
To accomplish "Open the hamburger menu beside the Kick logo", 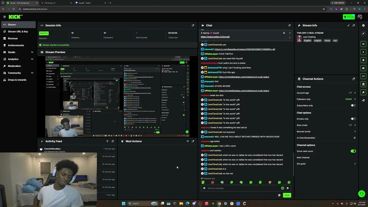I will point(5,17).
